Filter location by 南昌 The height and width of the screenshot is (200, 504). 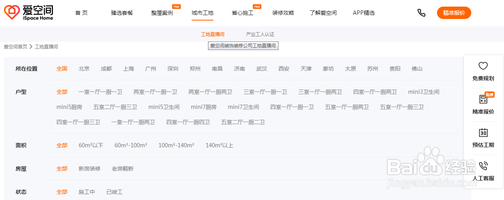[x=217, y=69]
